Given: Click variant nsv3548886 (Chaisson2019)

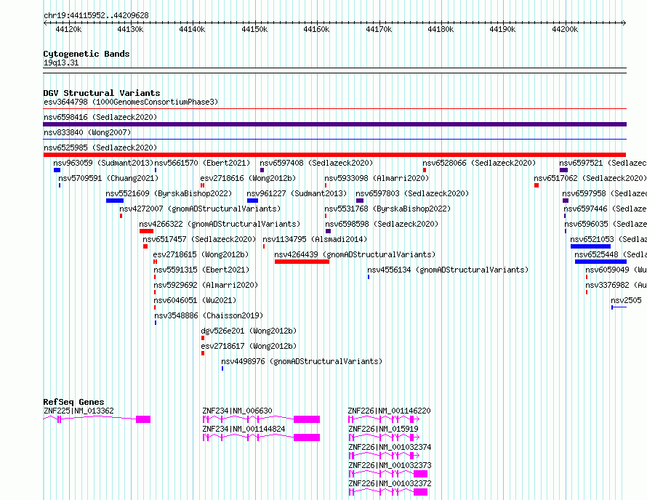Looking at the screenshot, I should pos(209,315).
